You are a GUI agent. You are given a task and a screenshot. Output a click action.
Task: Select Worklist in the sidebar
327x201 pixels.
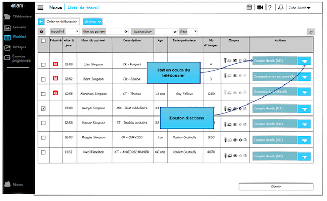(x=15, y=37)
